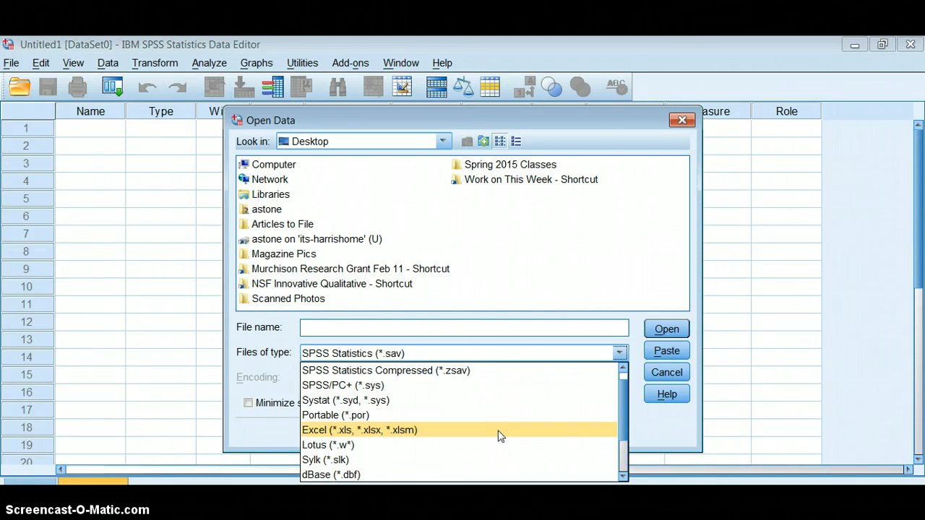Click the Name column header

(90, 111)
